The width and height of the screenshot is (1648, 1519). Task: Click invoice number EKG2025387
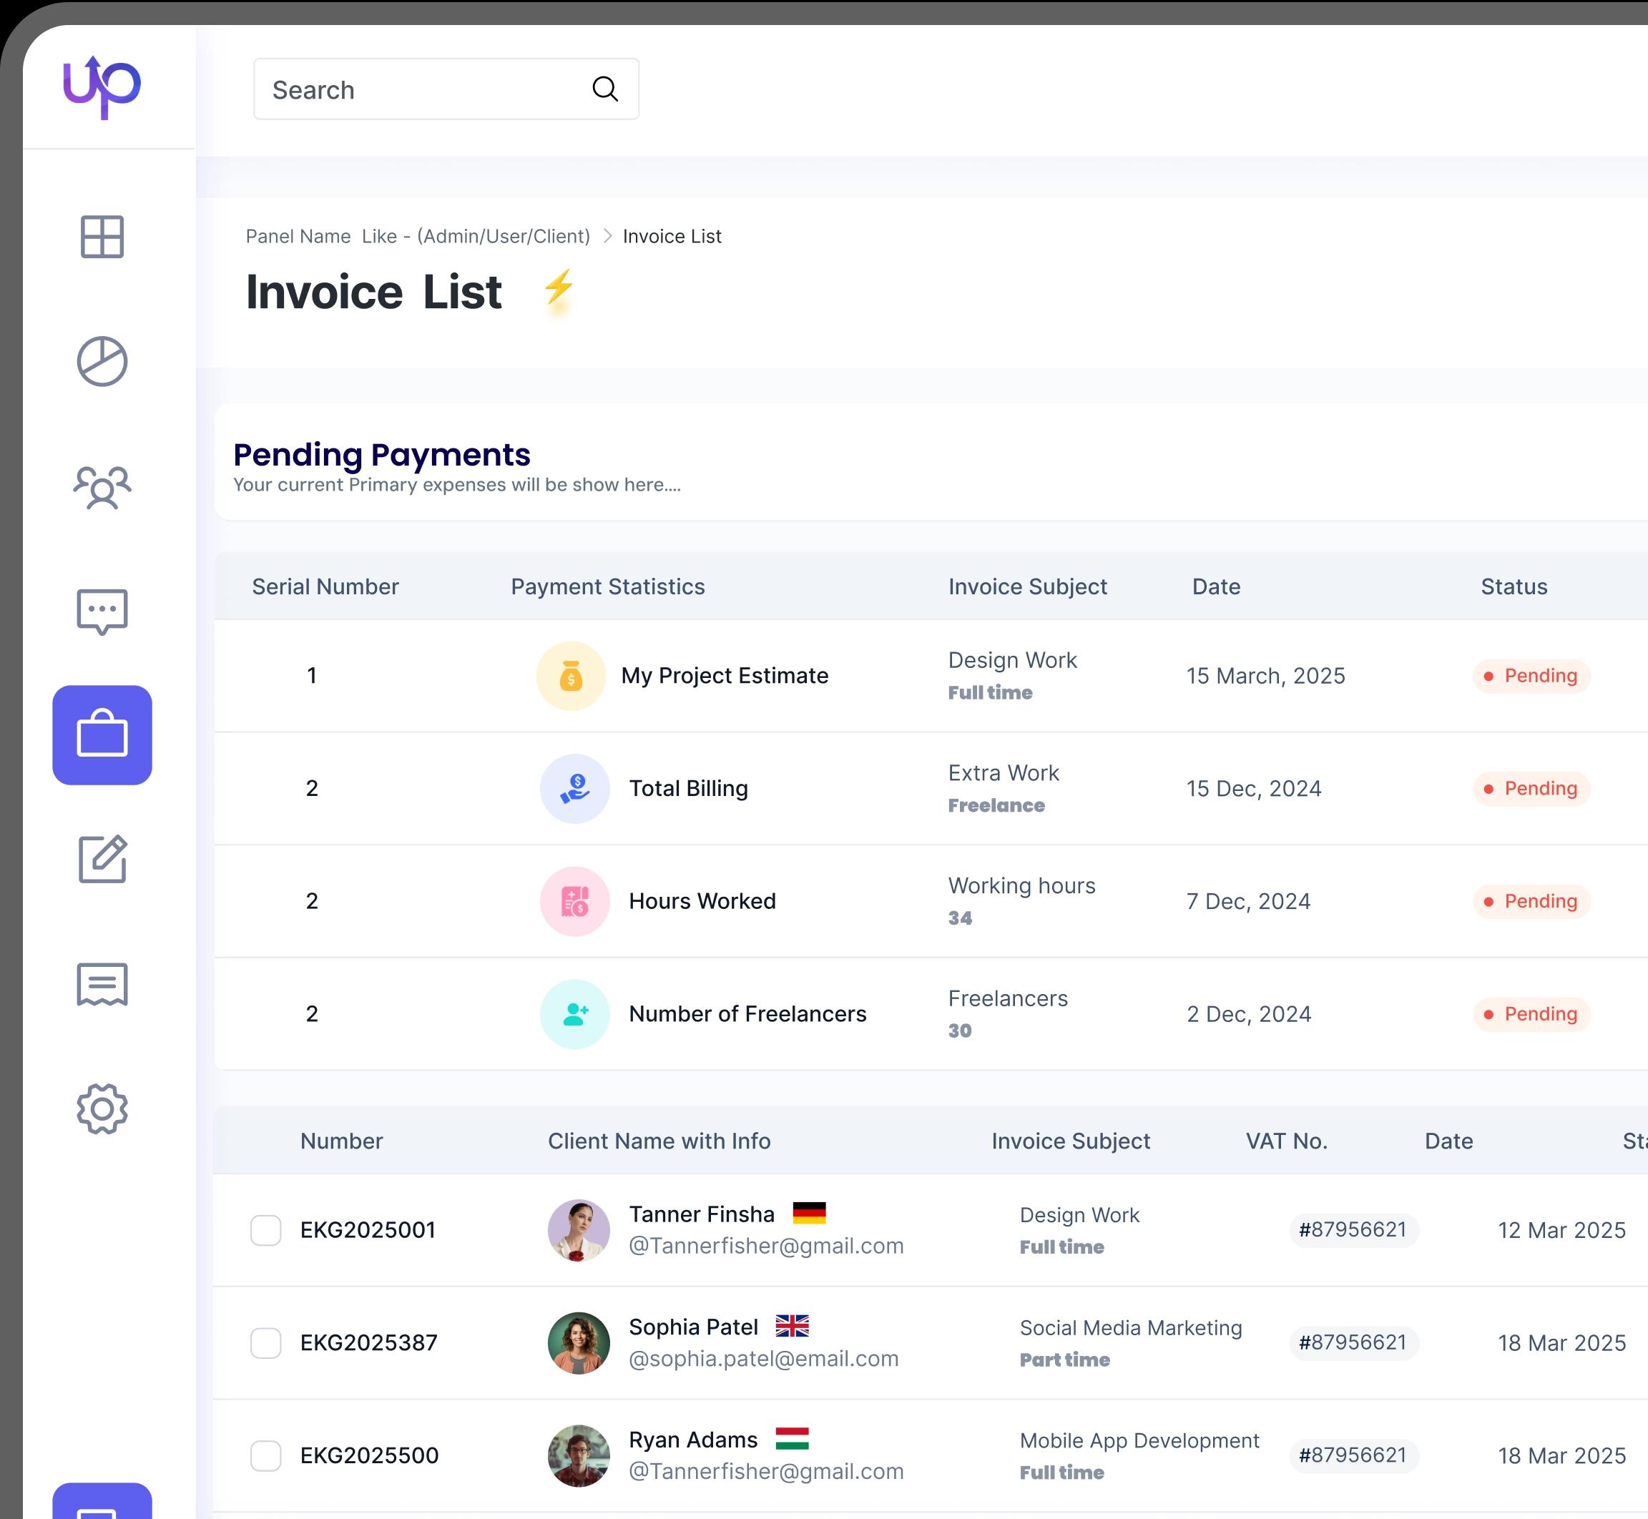pyautogui.click(x=368, y=1342)
